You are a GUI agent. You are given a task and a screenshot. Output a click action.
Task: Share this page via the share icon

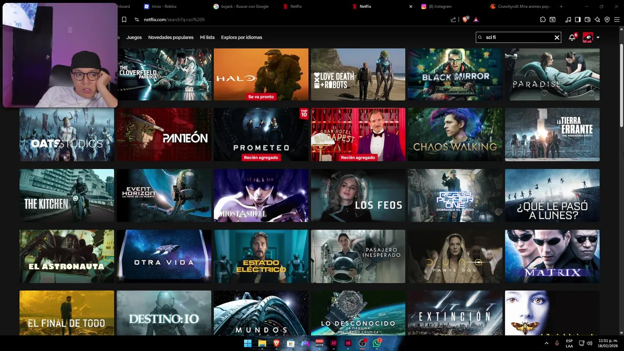click(453, 19)
